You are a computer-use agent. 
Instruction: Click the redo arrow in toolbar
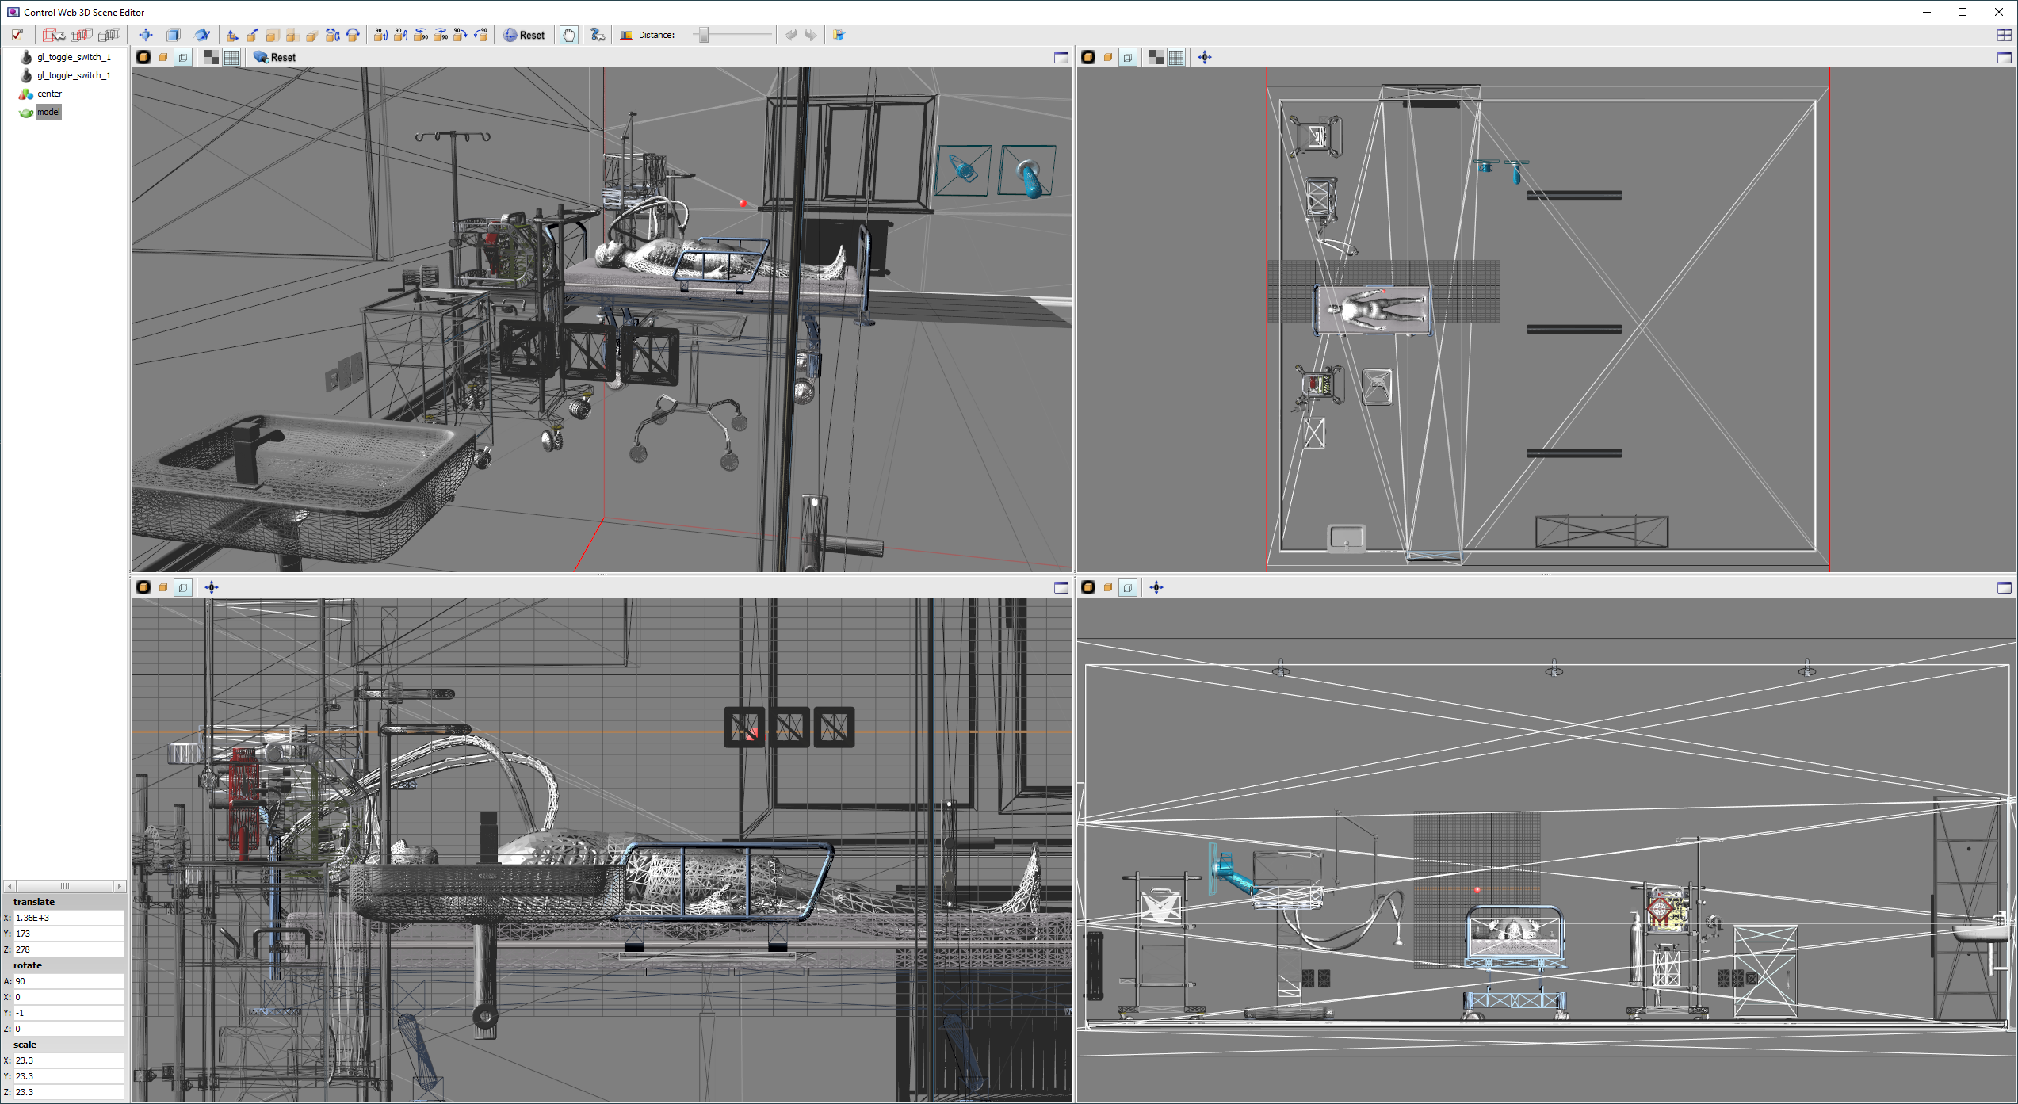809,35
